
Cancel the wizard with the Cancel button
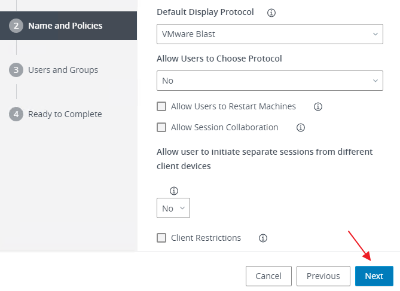[x=268, y=276]
